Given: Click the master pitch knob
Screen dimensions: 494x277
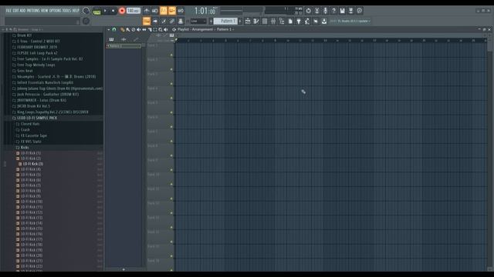Looking at the screenshot, I should tap(86, 21).
